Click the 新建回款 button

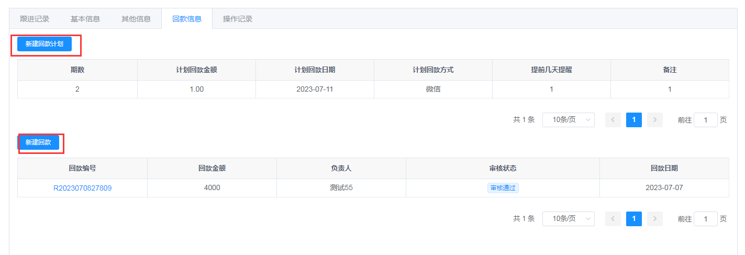[38, 142]
